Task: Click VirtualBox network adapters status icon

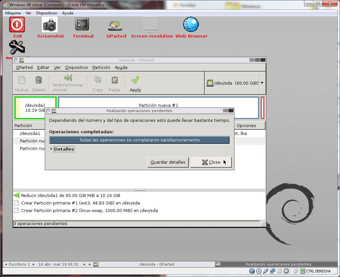Action: click(273, 271)
